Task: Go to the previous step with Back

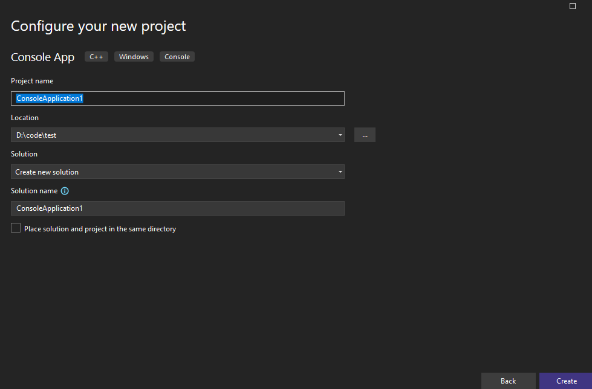Action: click(x=508, y=381)
